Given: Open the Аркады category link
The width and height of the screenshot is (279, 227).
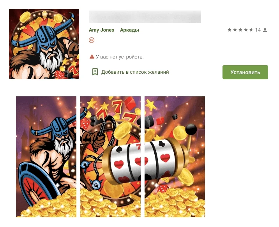Looking at the screenshot, I should tap(129, 30).
